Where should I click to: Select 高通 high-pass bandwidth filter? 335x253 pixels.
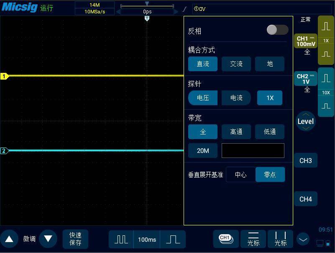pyautogui.click(x=236, y=132)
